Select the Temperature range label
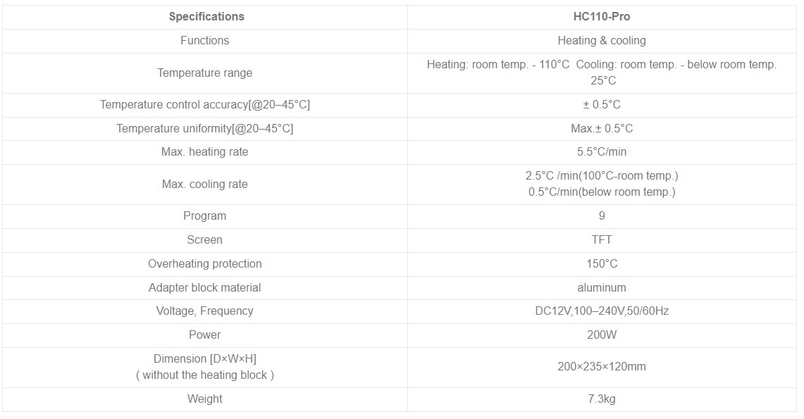The width and height of the screenshot is (804, 419). pos(204,73)
